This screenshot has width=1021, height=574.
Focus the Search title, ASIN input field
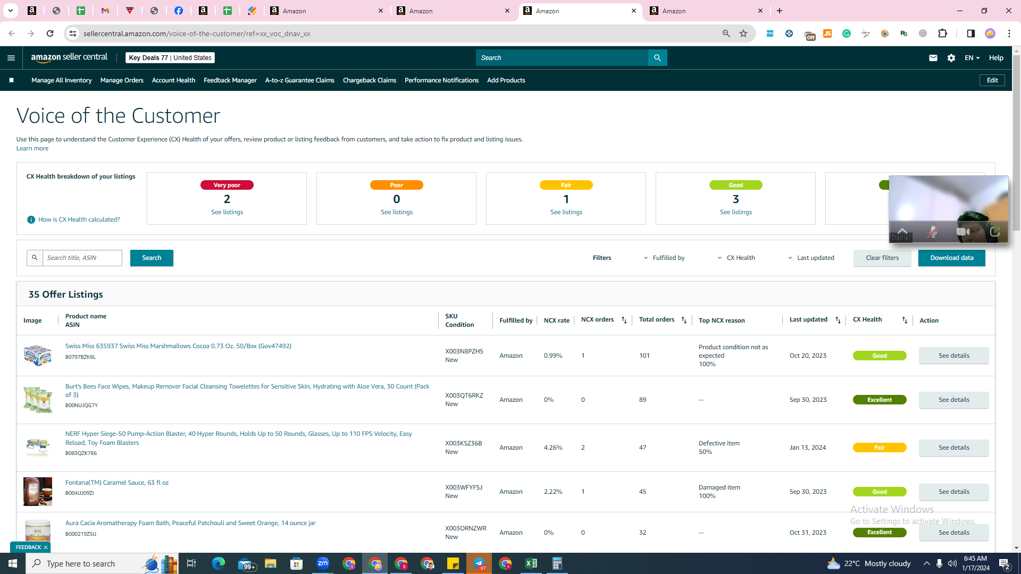click(x=82, y=258)
